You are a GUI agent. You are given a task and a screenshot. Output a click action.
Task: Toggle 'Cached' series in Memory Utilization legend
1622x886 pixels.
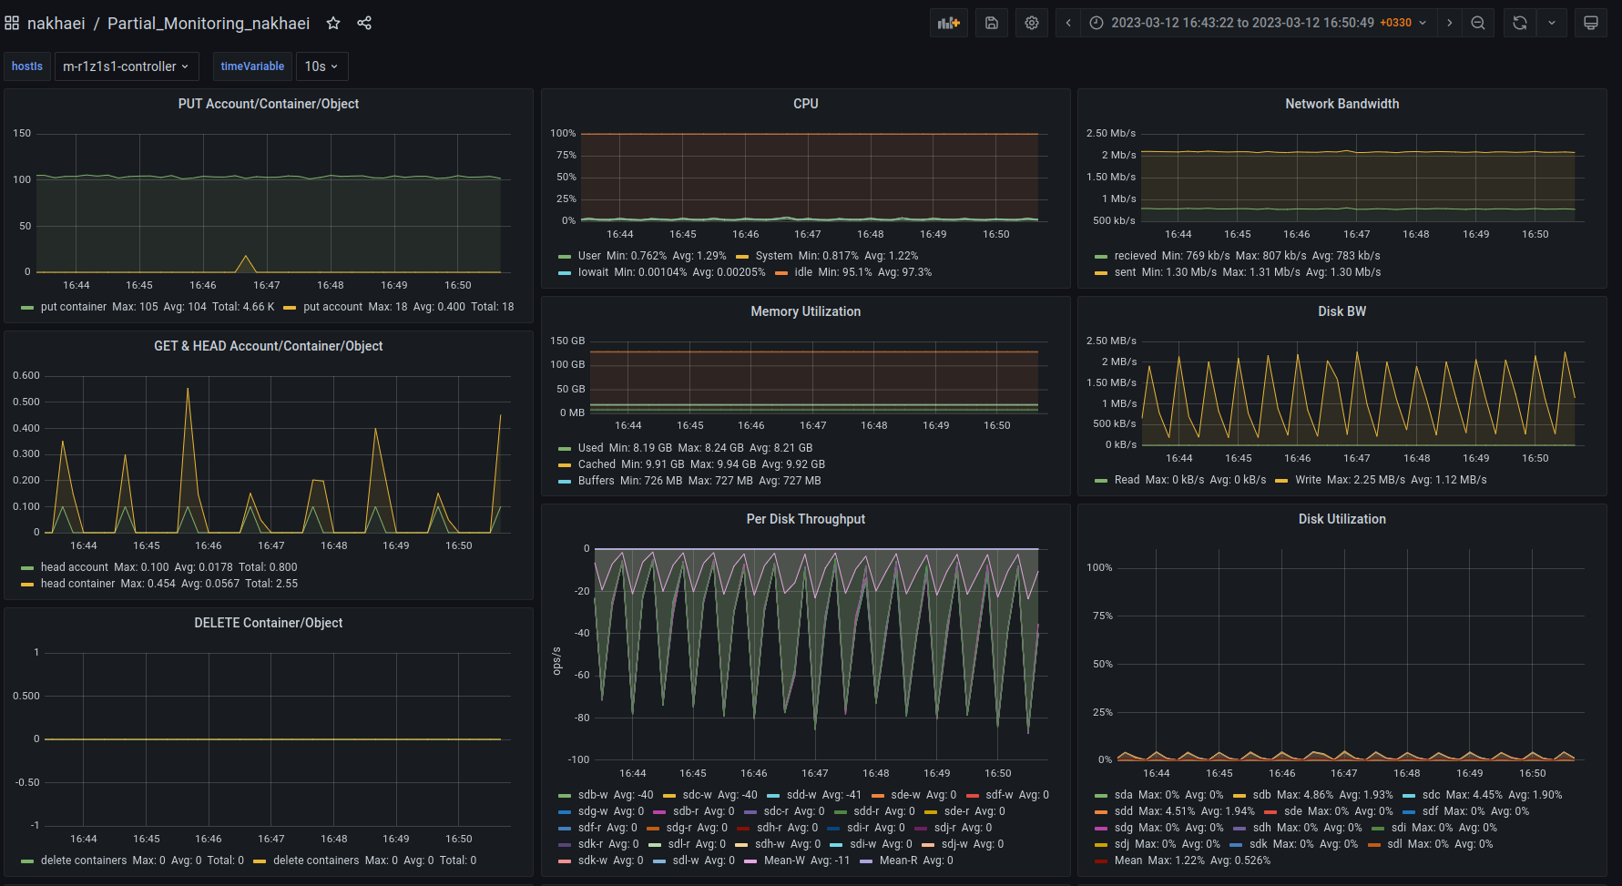597,464
